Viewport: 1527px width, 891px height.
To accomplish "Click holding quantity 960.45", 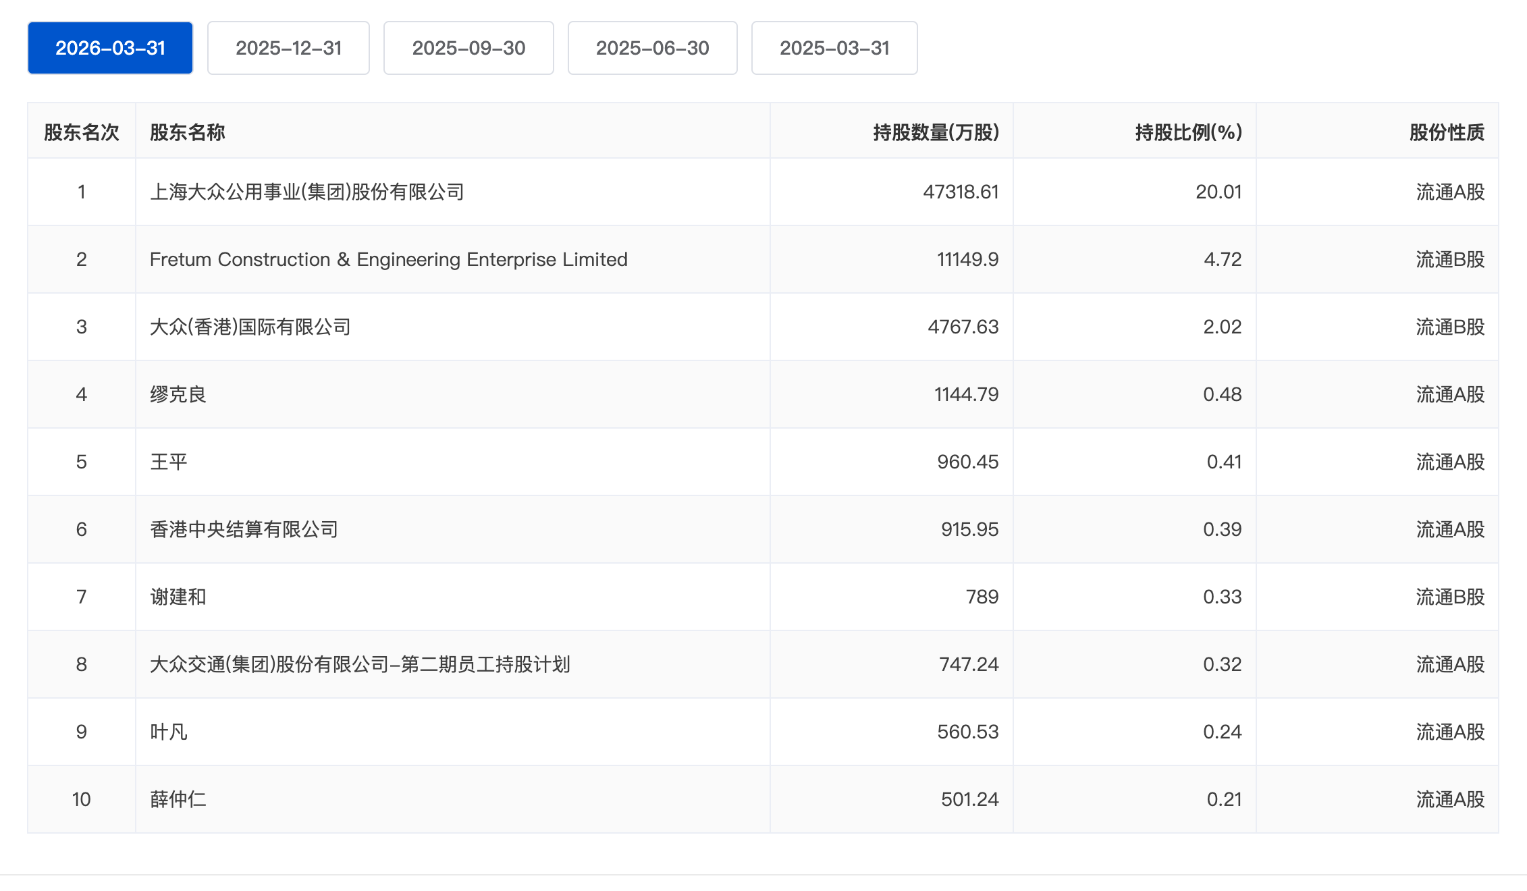I will tap(968, 462).
